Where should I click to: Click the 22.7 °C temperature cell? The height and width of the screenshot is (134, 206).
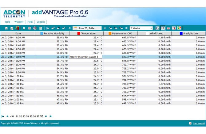[x=86, y=53]
